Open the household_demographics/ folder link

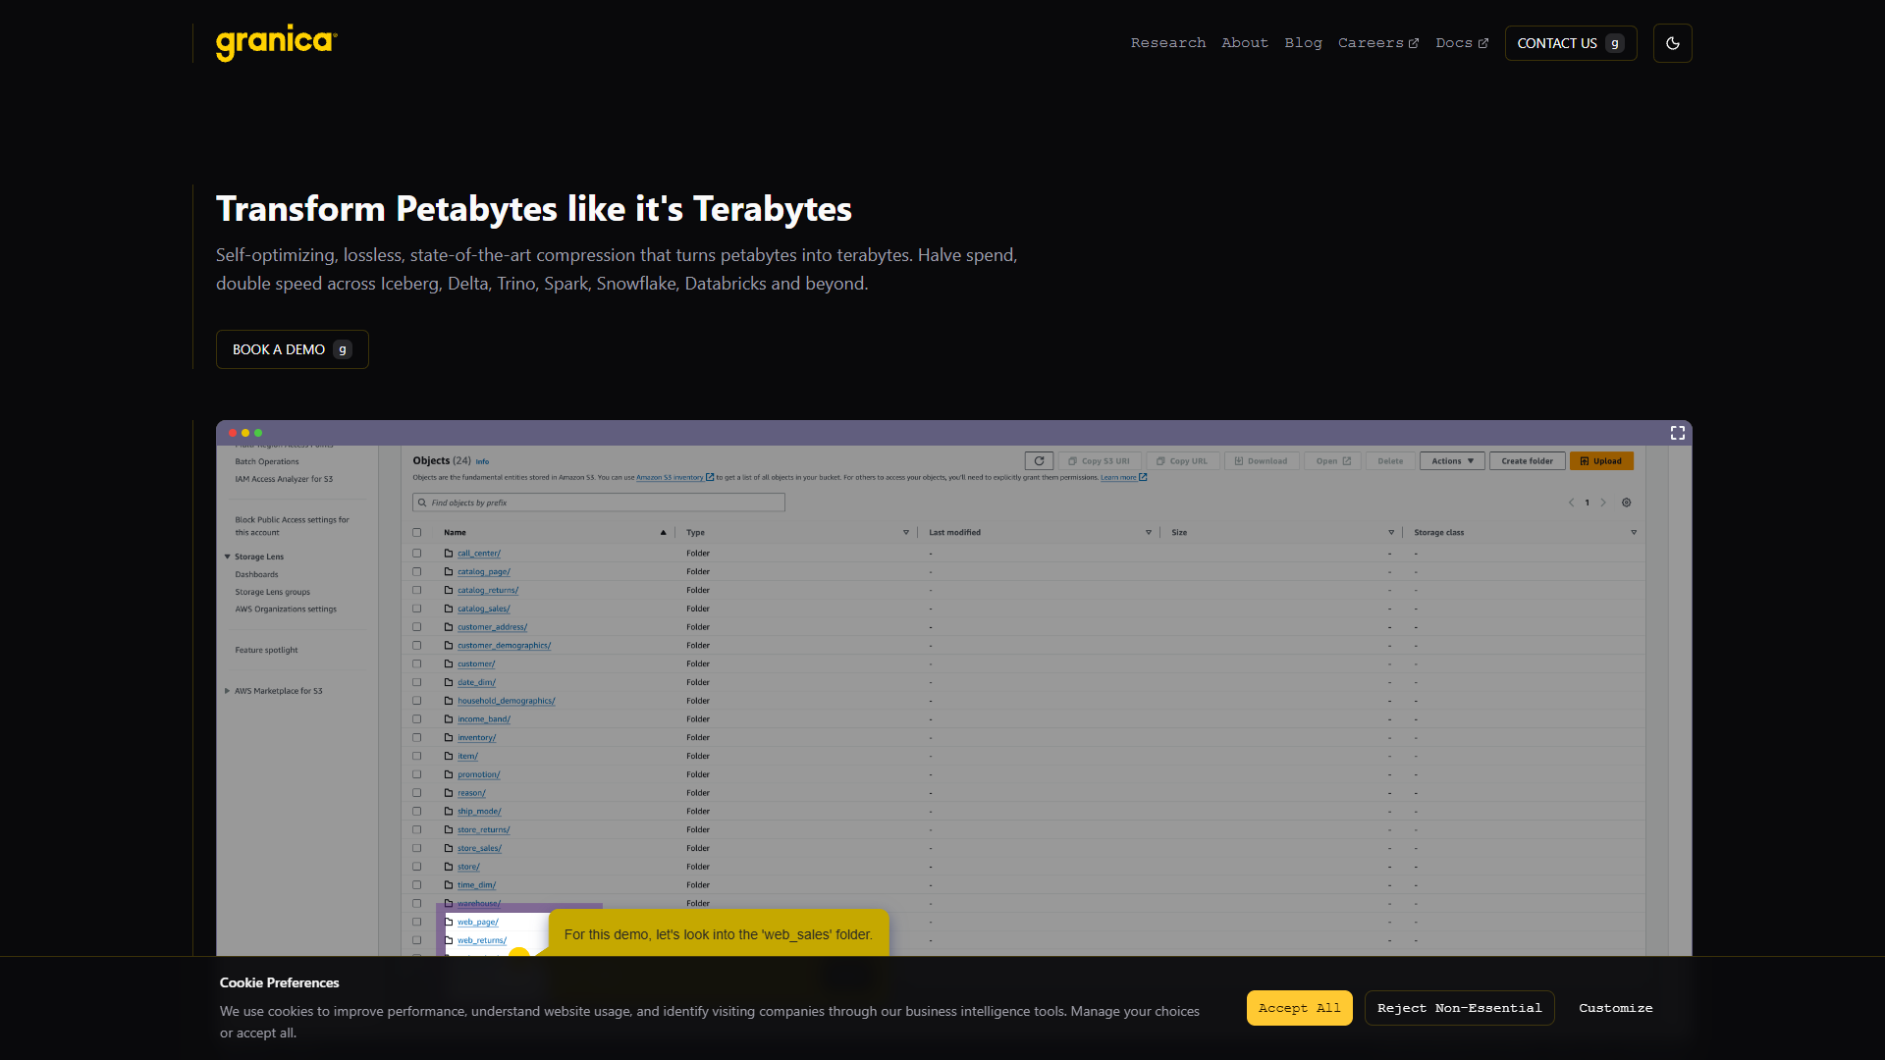(x=507, y=701)
